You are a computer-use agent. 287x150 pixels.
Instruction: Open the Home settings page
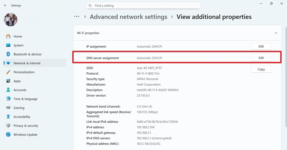pos(35,36)
